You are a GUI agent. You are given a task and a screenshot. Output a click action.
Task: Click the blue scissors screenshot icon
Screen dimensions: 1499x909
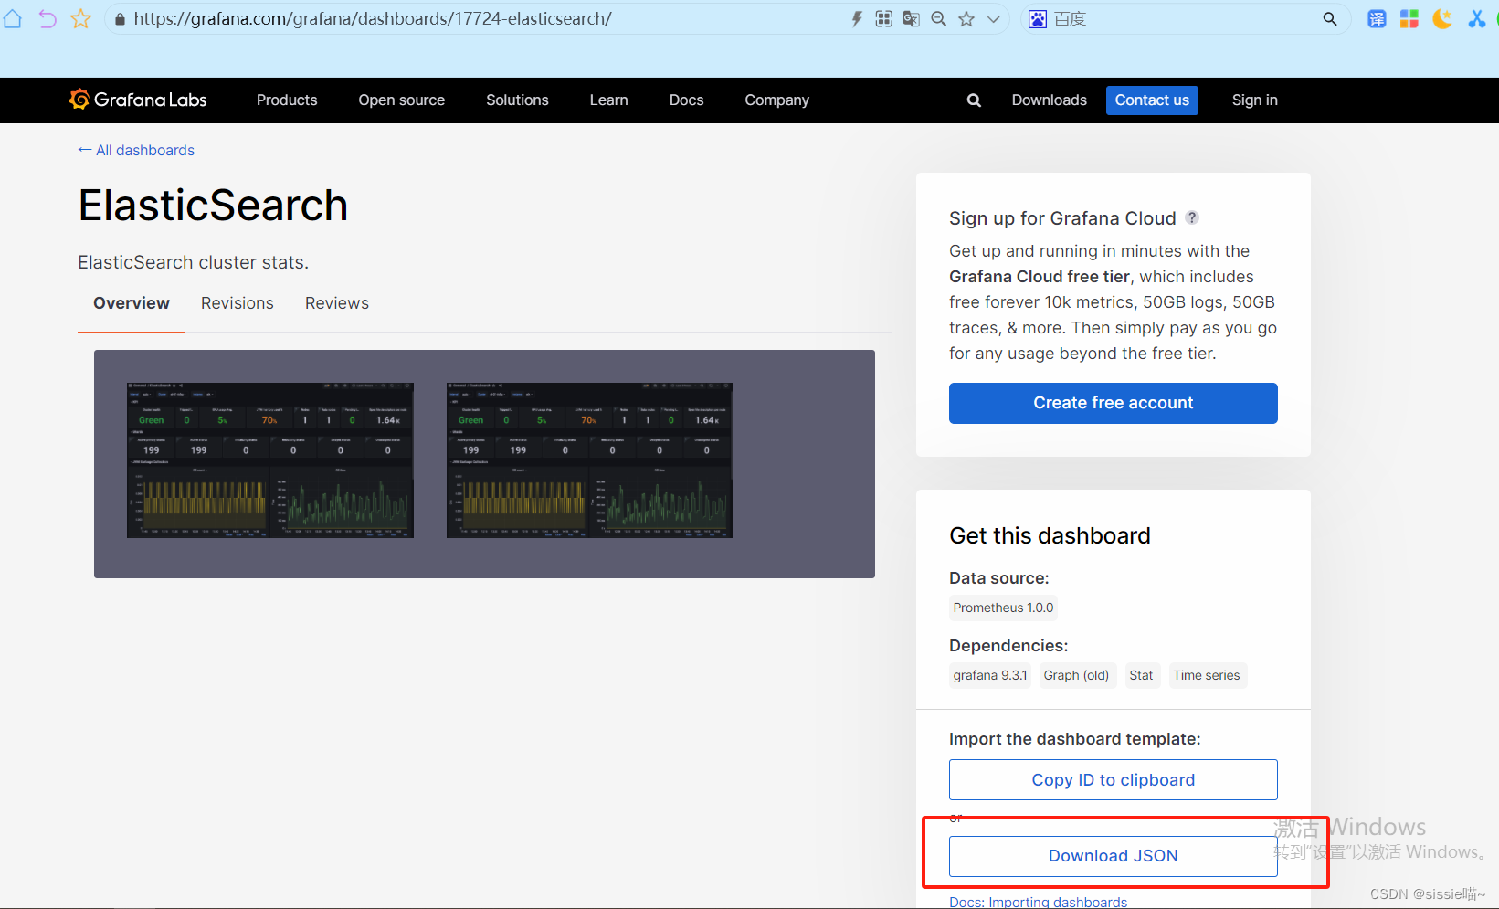[1476, 19]
